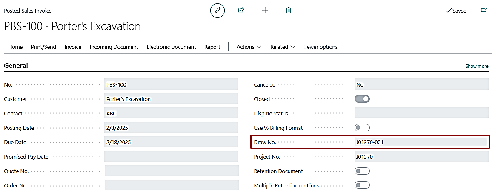Select the Print/Send menu item

43,47
